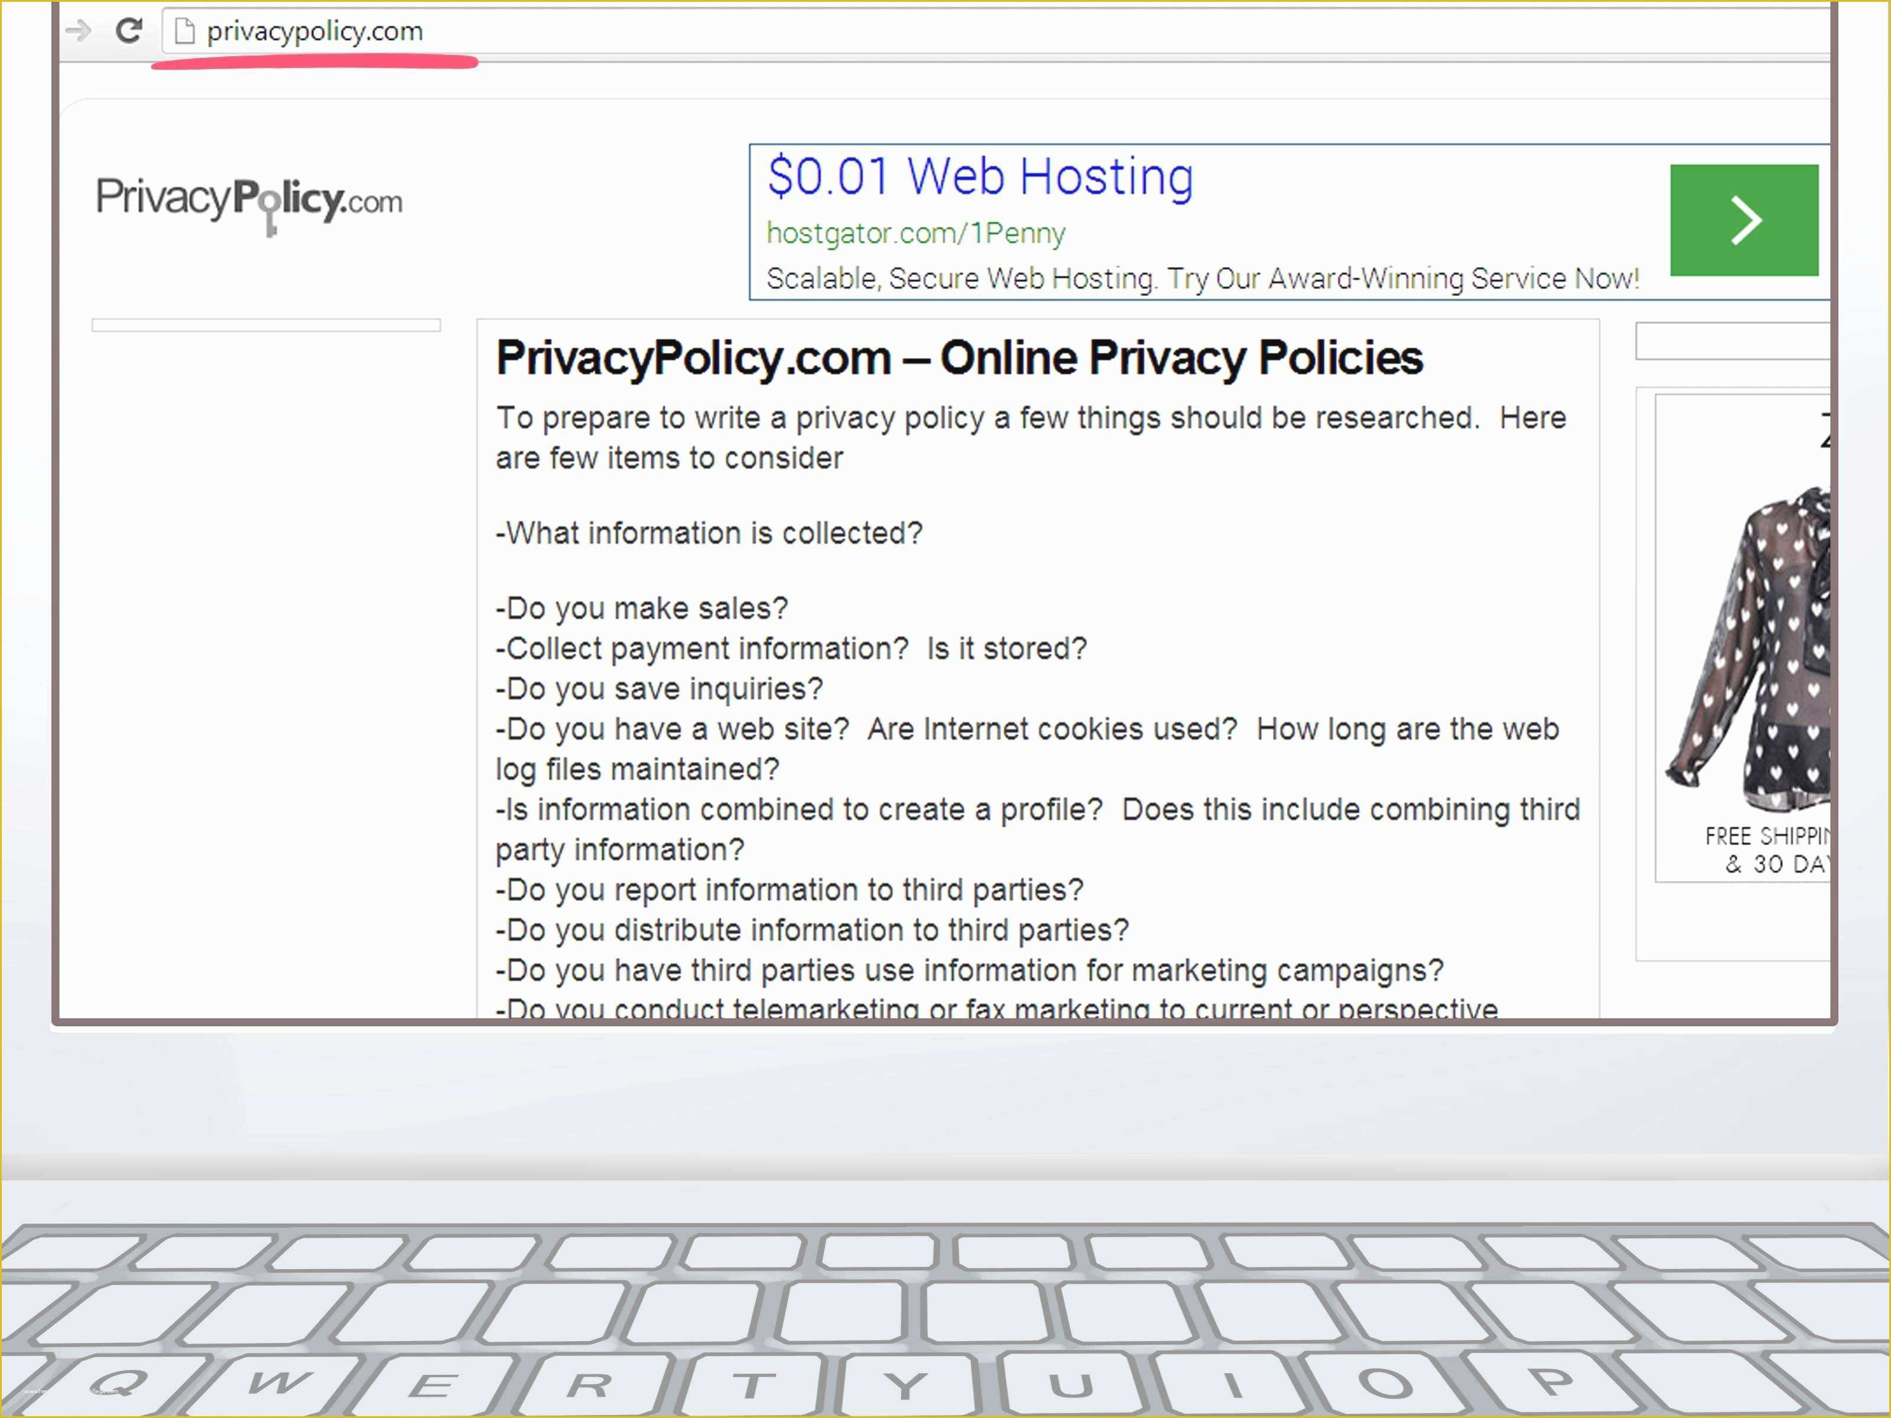Screen dimensions: 1891x1418
Task: Click the 'PrivacyPolicy.com – Online Privacy Policies' heading
Action: coord(959,357)
